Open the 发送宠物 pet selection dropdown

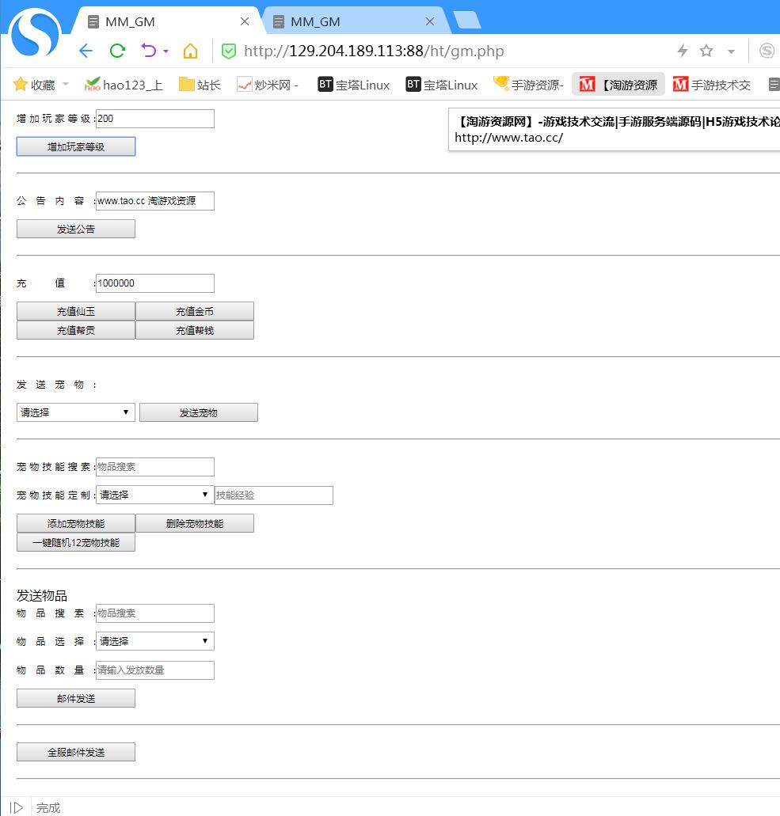click(x=76, y=412)
